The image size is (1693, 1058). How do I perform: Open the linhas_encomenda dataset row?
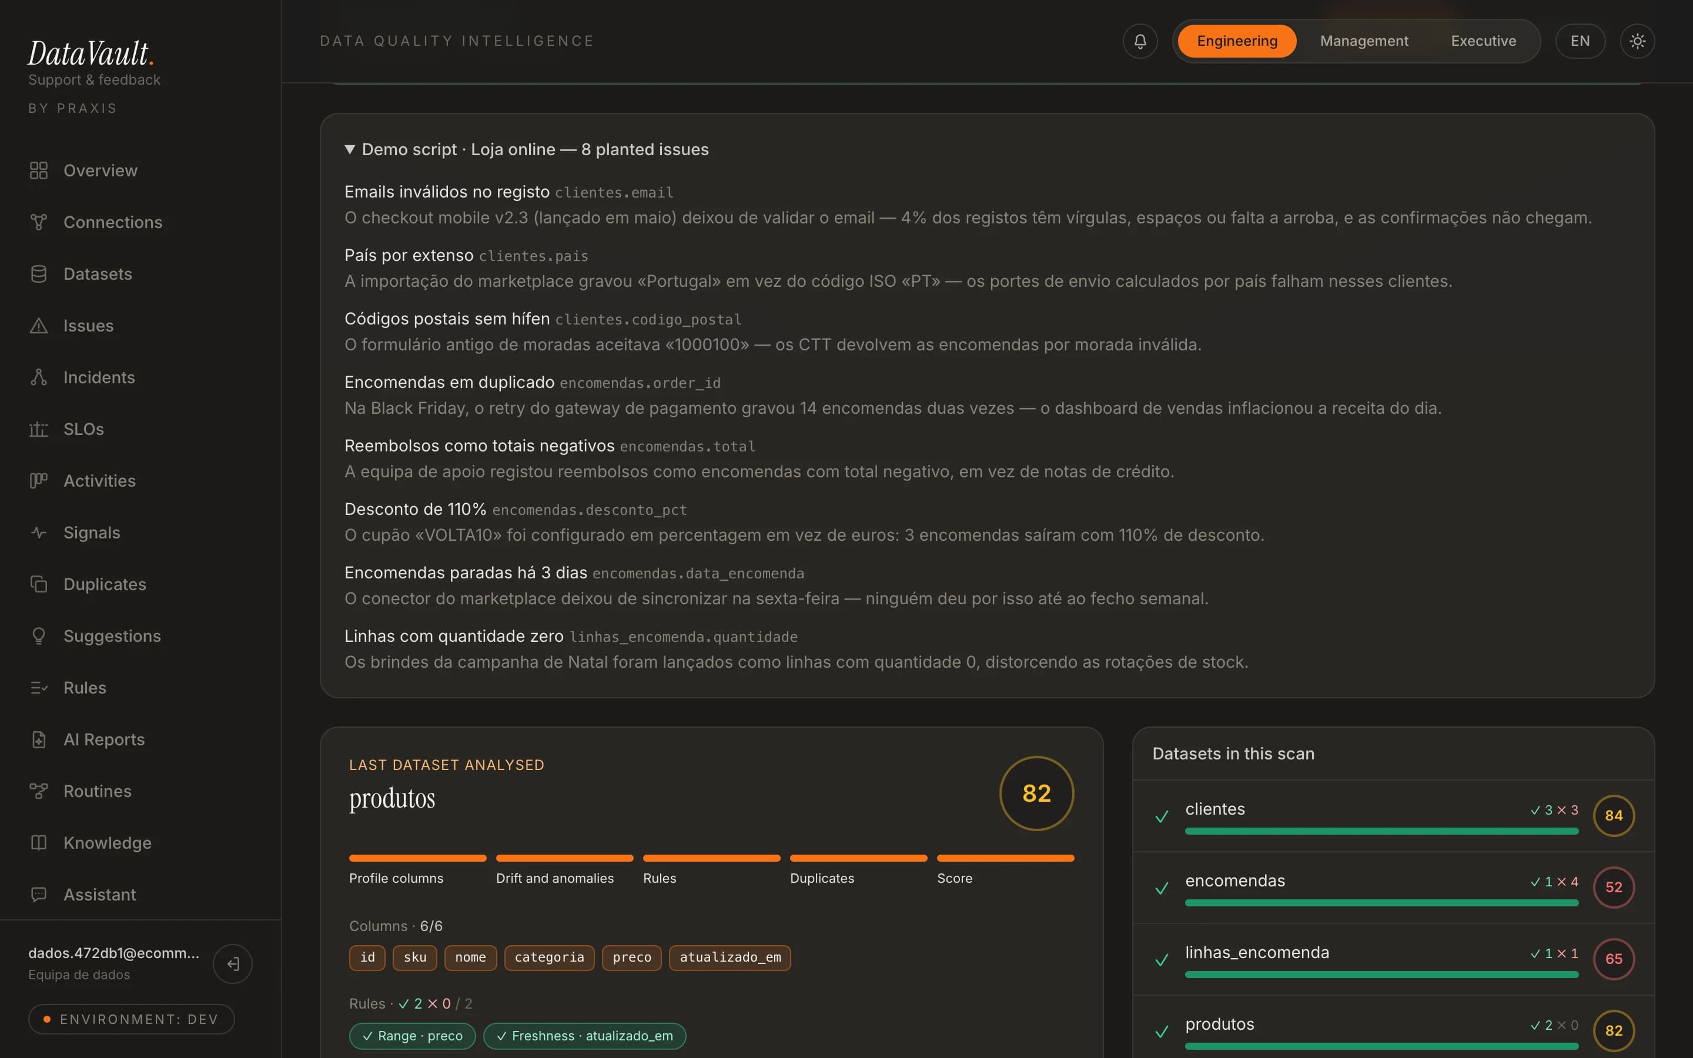(1393, 959)
